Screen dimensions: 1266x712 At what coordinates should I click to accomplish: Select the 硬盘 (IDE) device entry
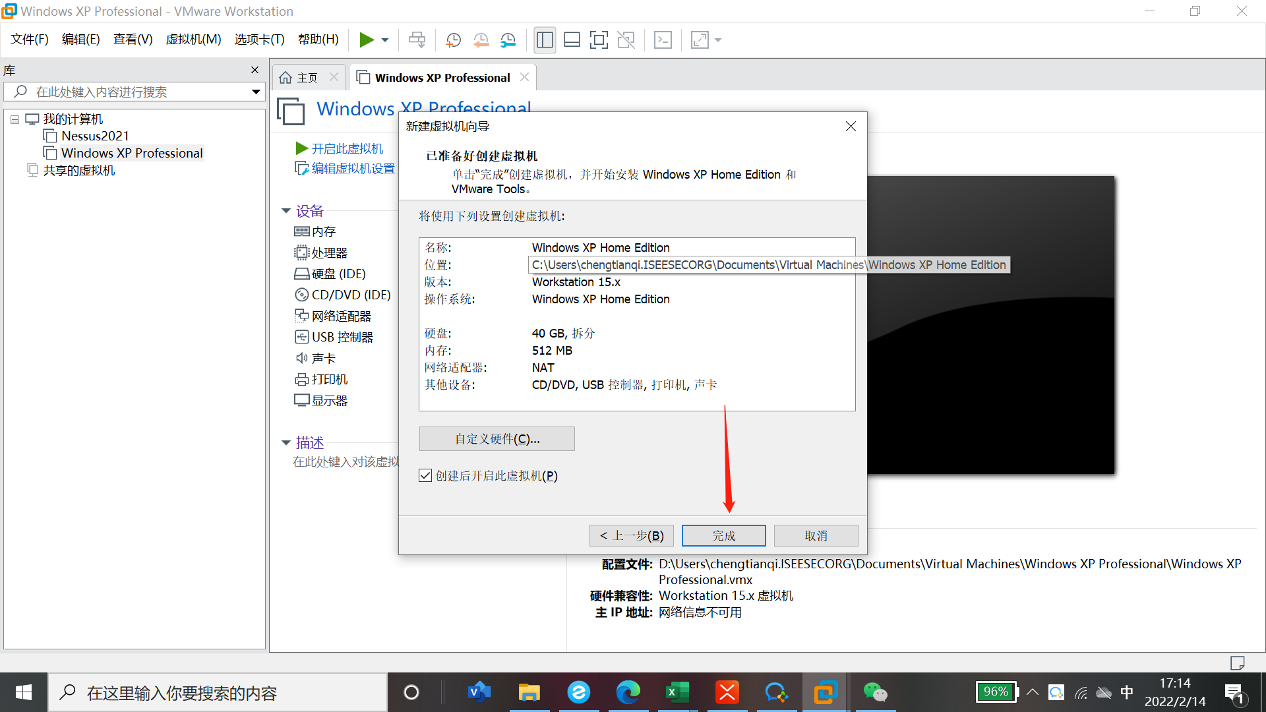point(330,274)
